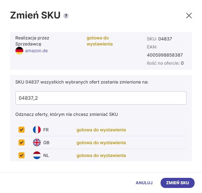
Task: Cancel via the ANULUJ button
Action: coord(144,183)
